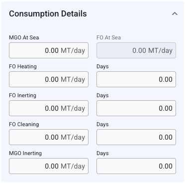186x184 pixels.
Task: Focus the FO Heating consumption field
Action: coord(49,79)
